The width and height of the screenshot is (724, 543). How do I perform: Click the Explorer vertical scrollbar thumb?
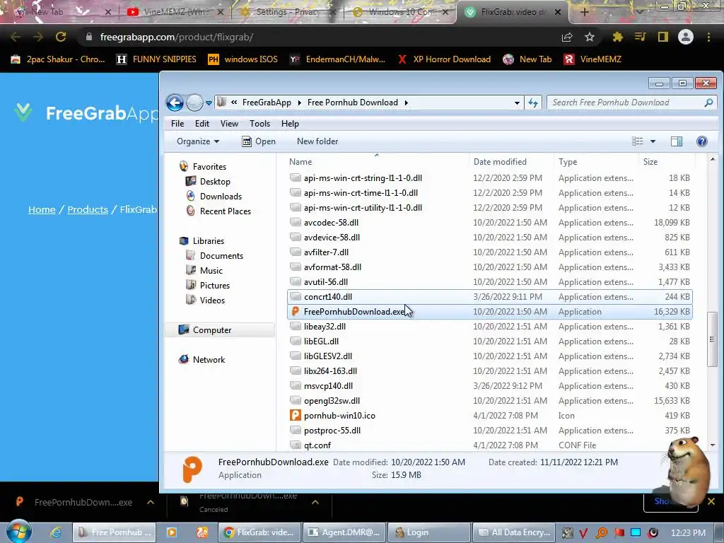(x=711, y=339)
